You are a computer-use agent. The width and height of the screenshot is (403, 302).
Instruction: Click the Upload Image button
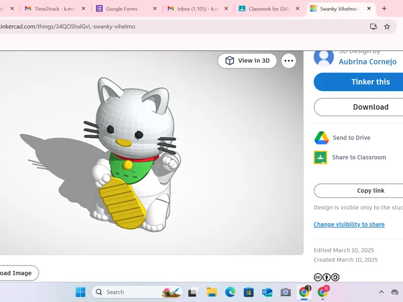point(19,273)
